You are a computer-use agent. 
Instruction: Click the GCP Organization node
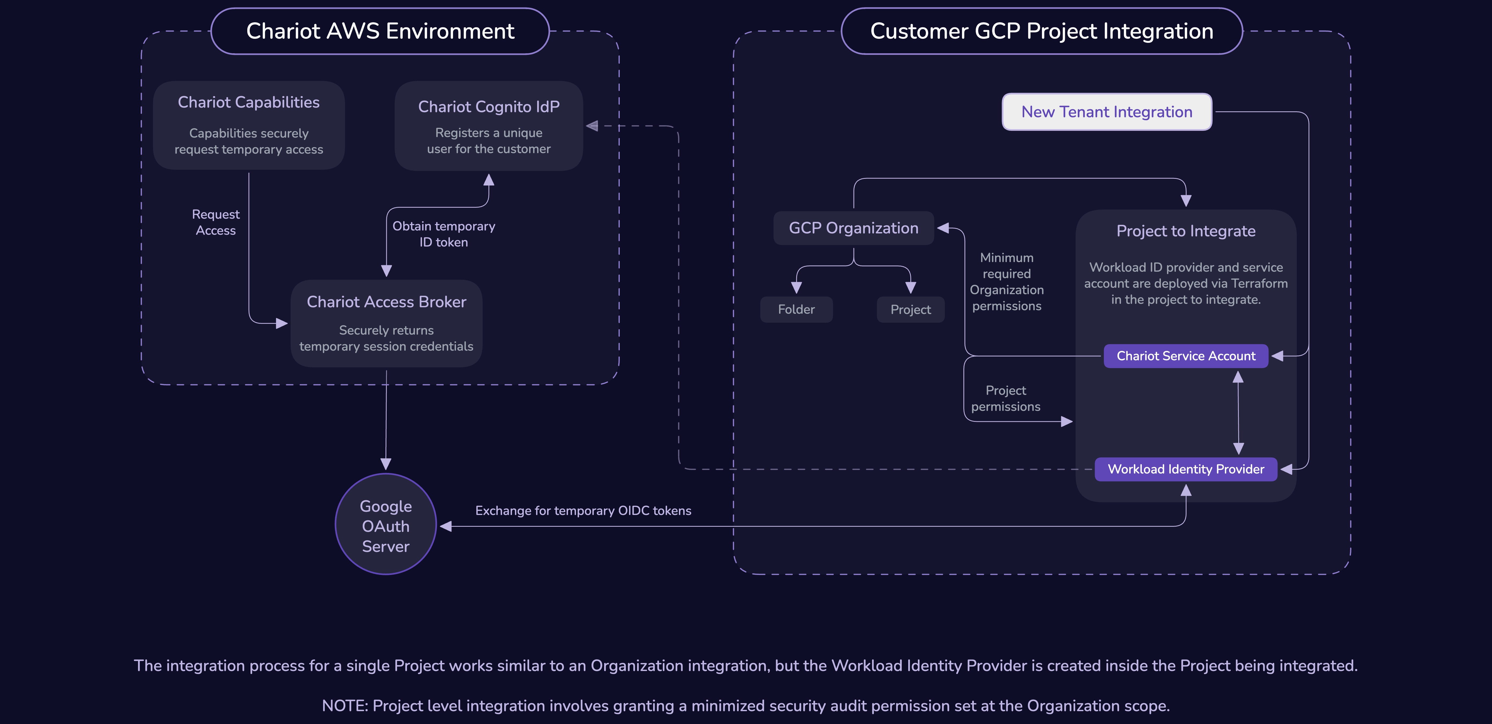pos(854,228)
